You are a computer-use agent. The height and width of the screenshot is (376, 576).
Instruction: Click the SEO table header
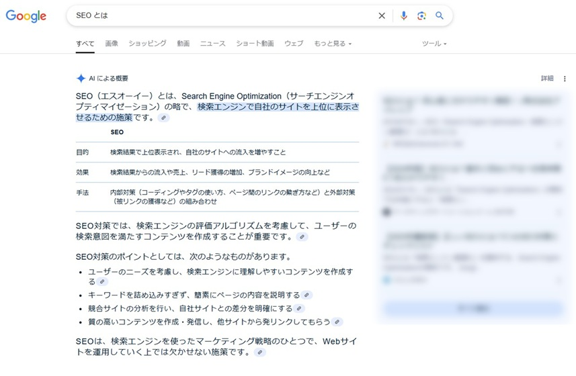[117, 132]
